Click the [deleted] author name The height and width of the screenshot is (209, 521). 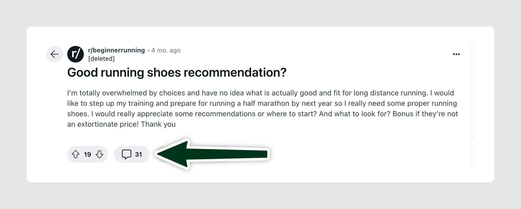[x=101, y=59]
